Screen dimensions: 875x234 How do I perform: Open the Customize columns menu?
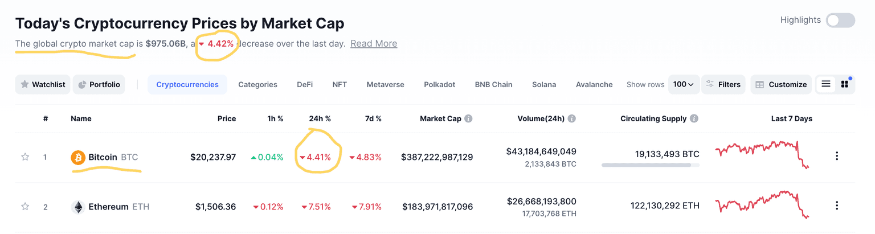[x=781, y=84]
